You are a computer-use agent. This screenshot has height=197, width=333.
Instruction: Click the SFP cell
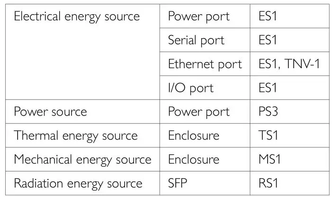pyautogui.click(x=179, y=183)
